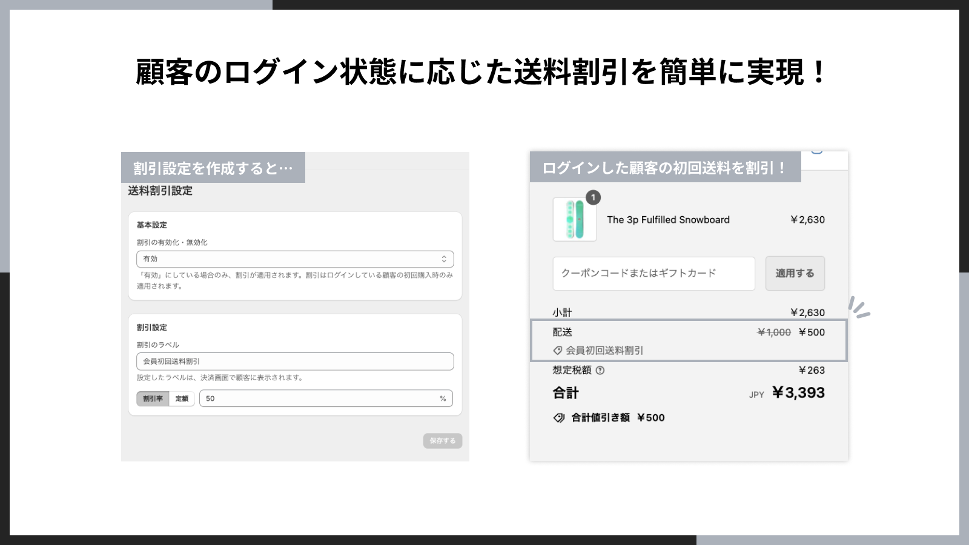Screen dimensions: 969x545
Task: Open the 想定税額 help tooltip icon
Action: 599,370
